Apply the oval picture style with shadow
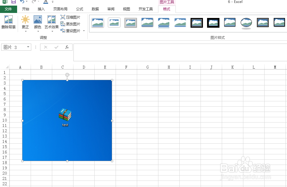This screenshot has height=187, width=287. coord(246,23)
